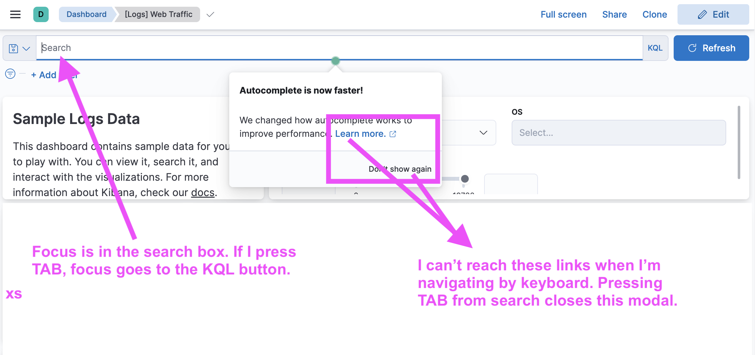Expand the dropdown chevron in the controls panel
Image resolution: width=755 pixels, height=355 pixels.
tap(483, 132)
